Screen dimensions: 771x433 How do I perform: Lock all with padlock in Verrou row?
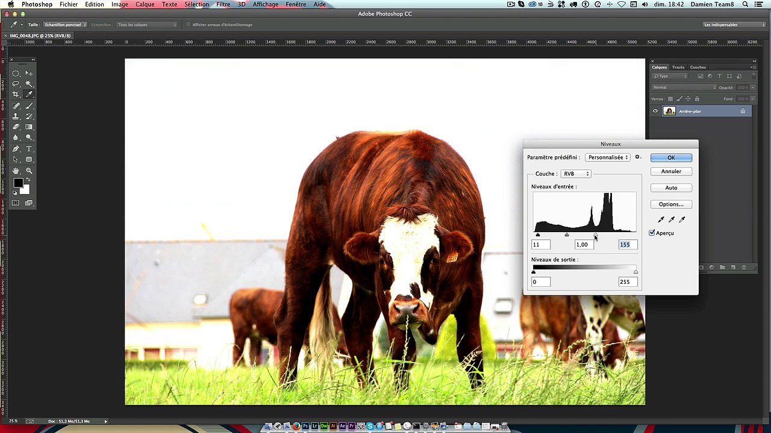tap(697, 99)
